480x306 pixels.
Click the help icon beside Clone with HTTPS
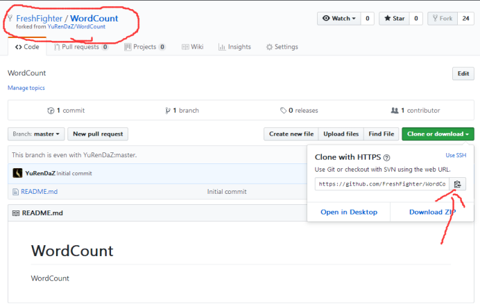(x=386, y=158)
